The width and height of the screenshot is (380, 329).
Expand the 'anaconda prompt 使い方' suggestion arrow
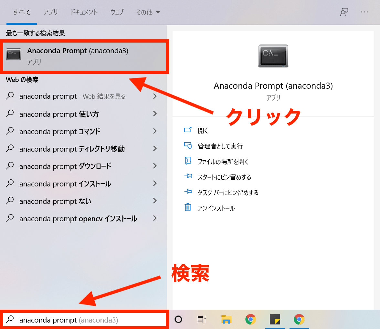click(x=155, y=114)
